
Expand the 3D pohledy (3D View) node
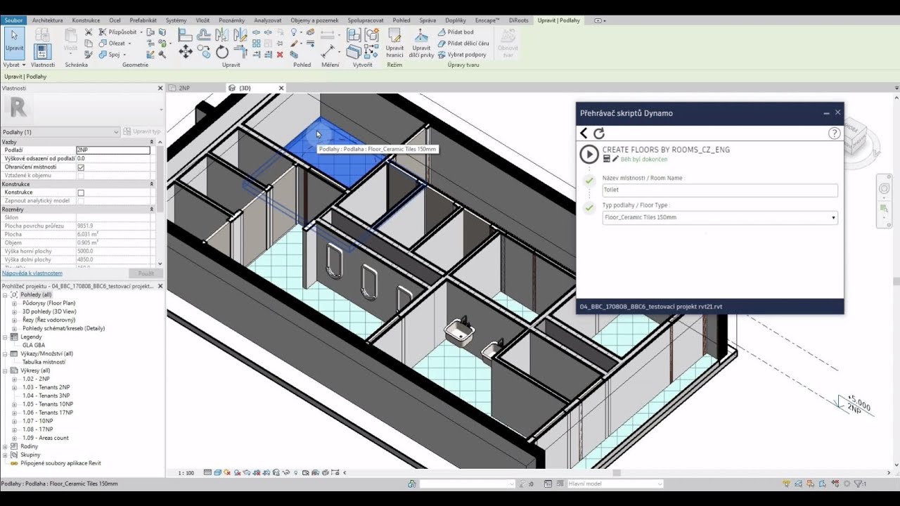14,311
